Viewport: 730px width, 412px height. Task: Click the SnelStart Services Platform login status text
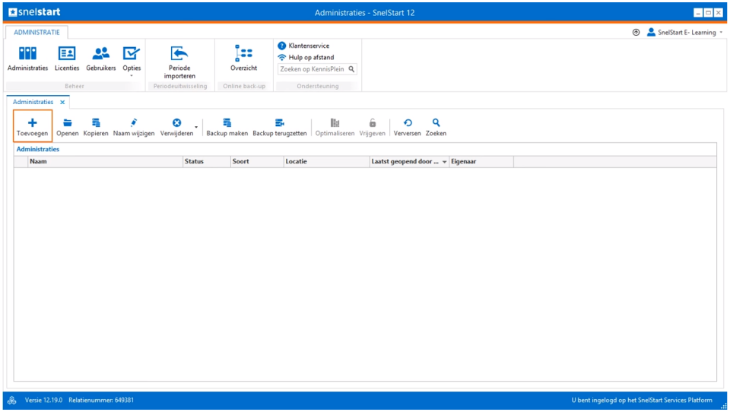(642, 401)
